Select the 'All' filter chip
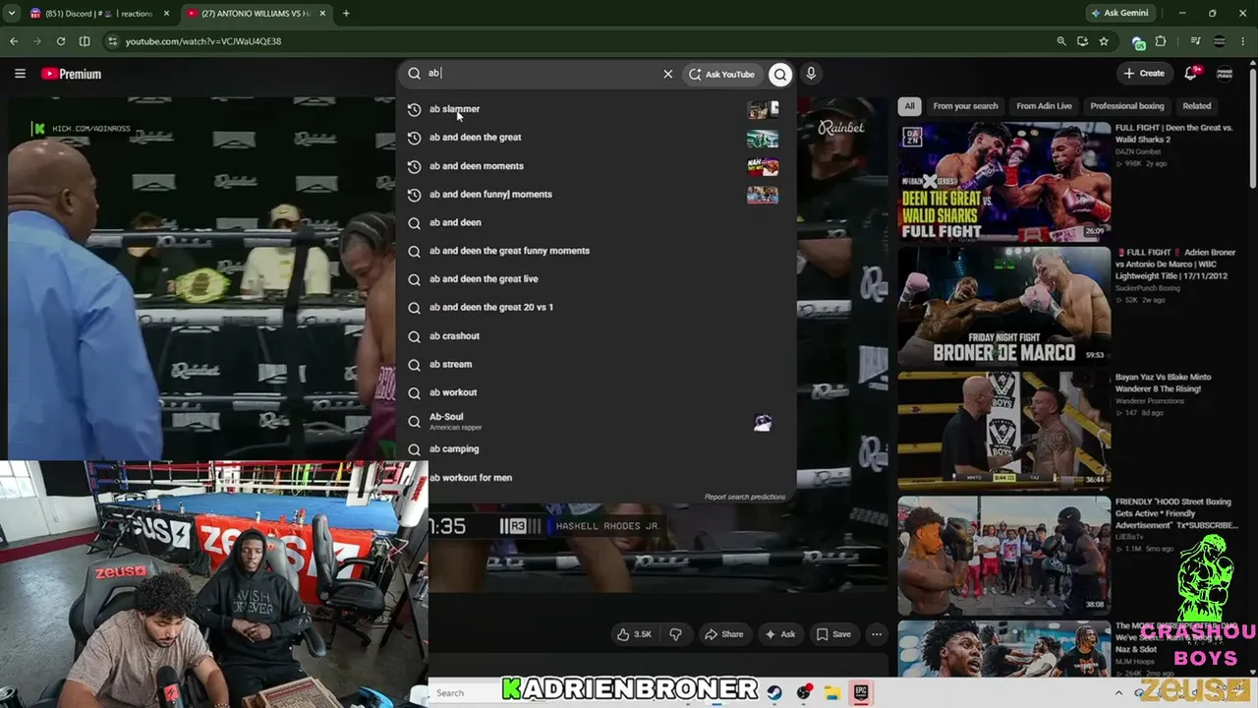The image size is (1258, 708). tap(909, 106)
